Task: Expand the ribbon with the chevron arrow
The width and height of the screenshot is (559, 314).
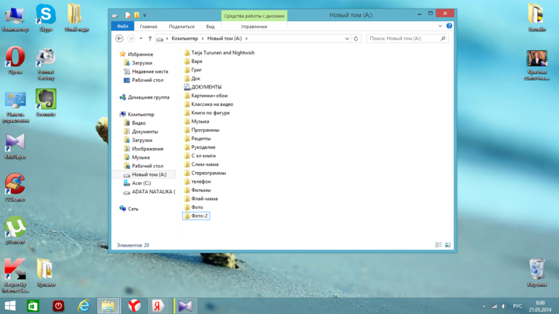Action: point(440,26)
